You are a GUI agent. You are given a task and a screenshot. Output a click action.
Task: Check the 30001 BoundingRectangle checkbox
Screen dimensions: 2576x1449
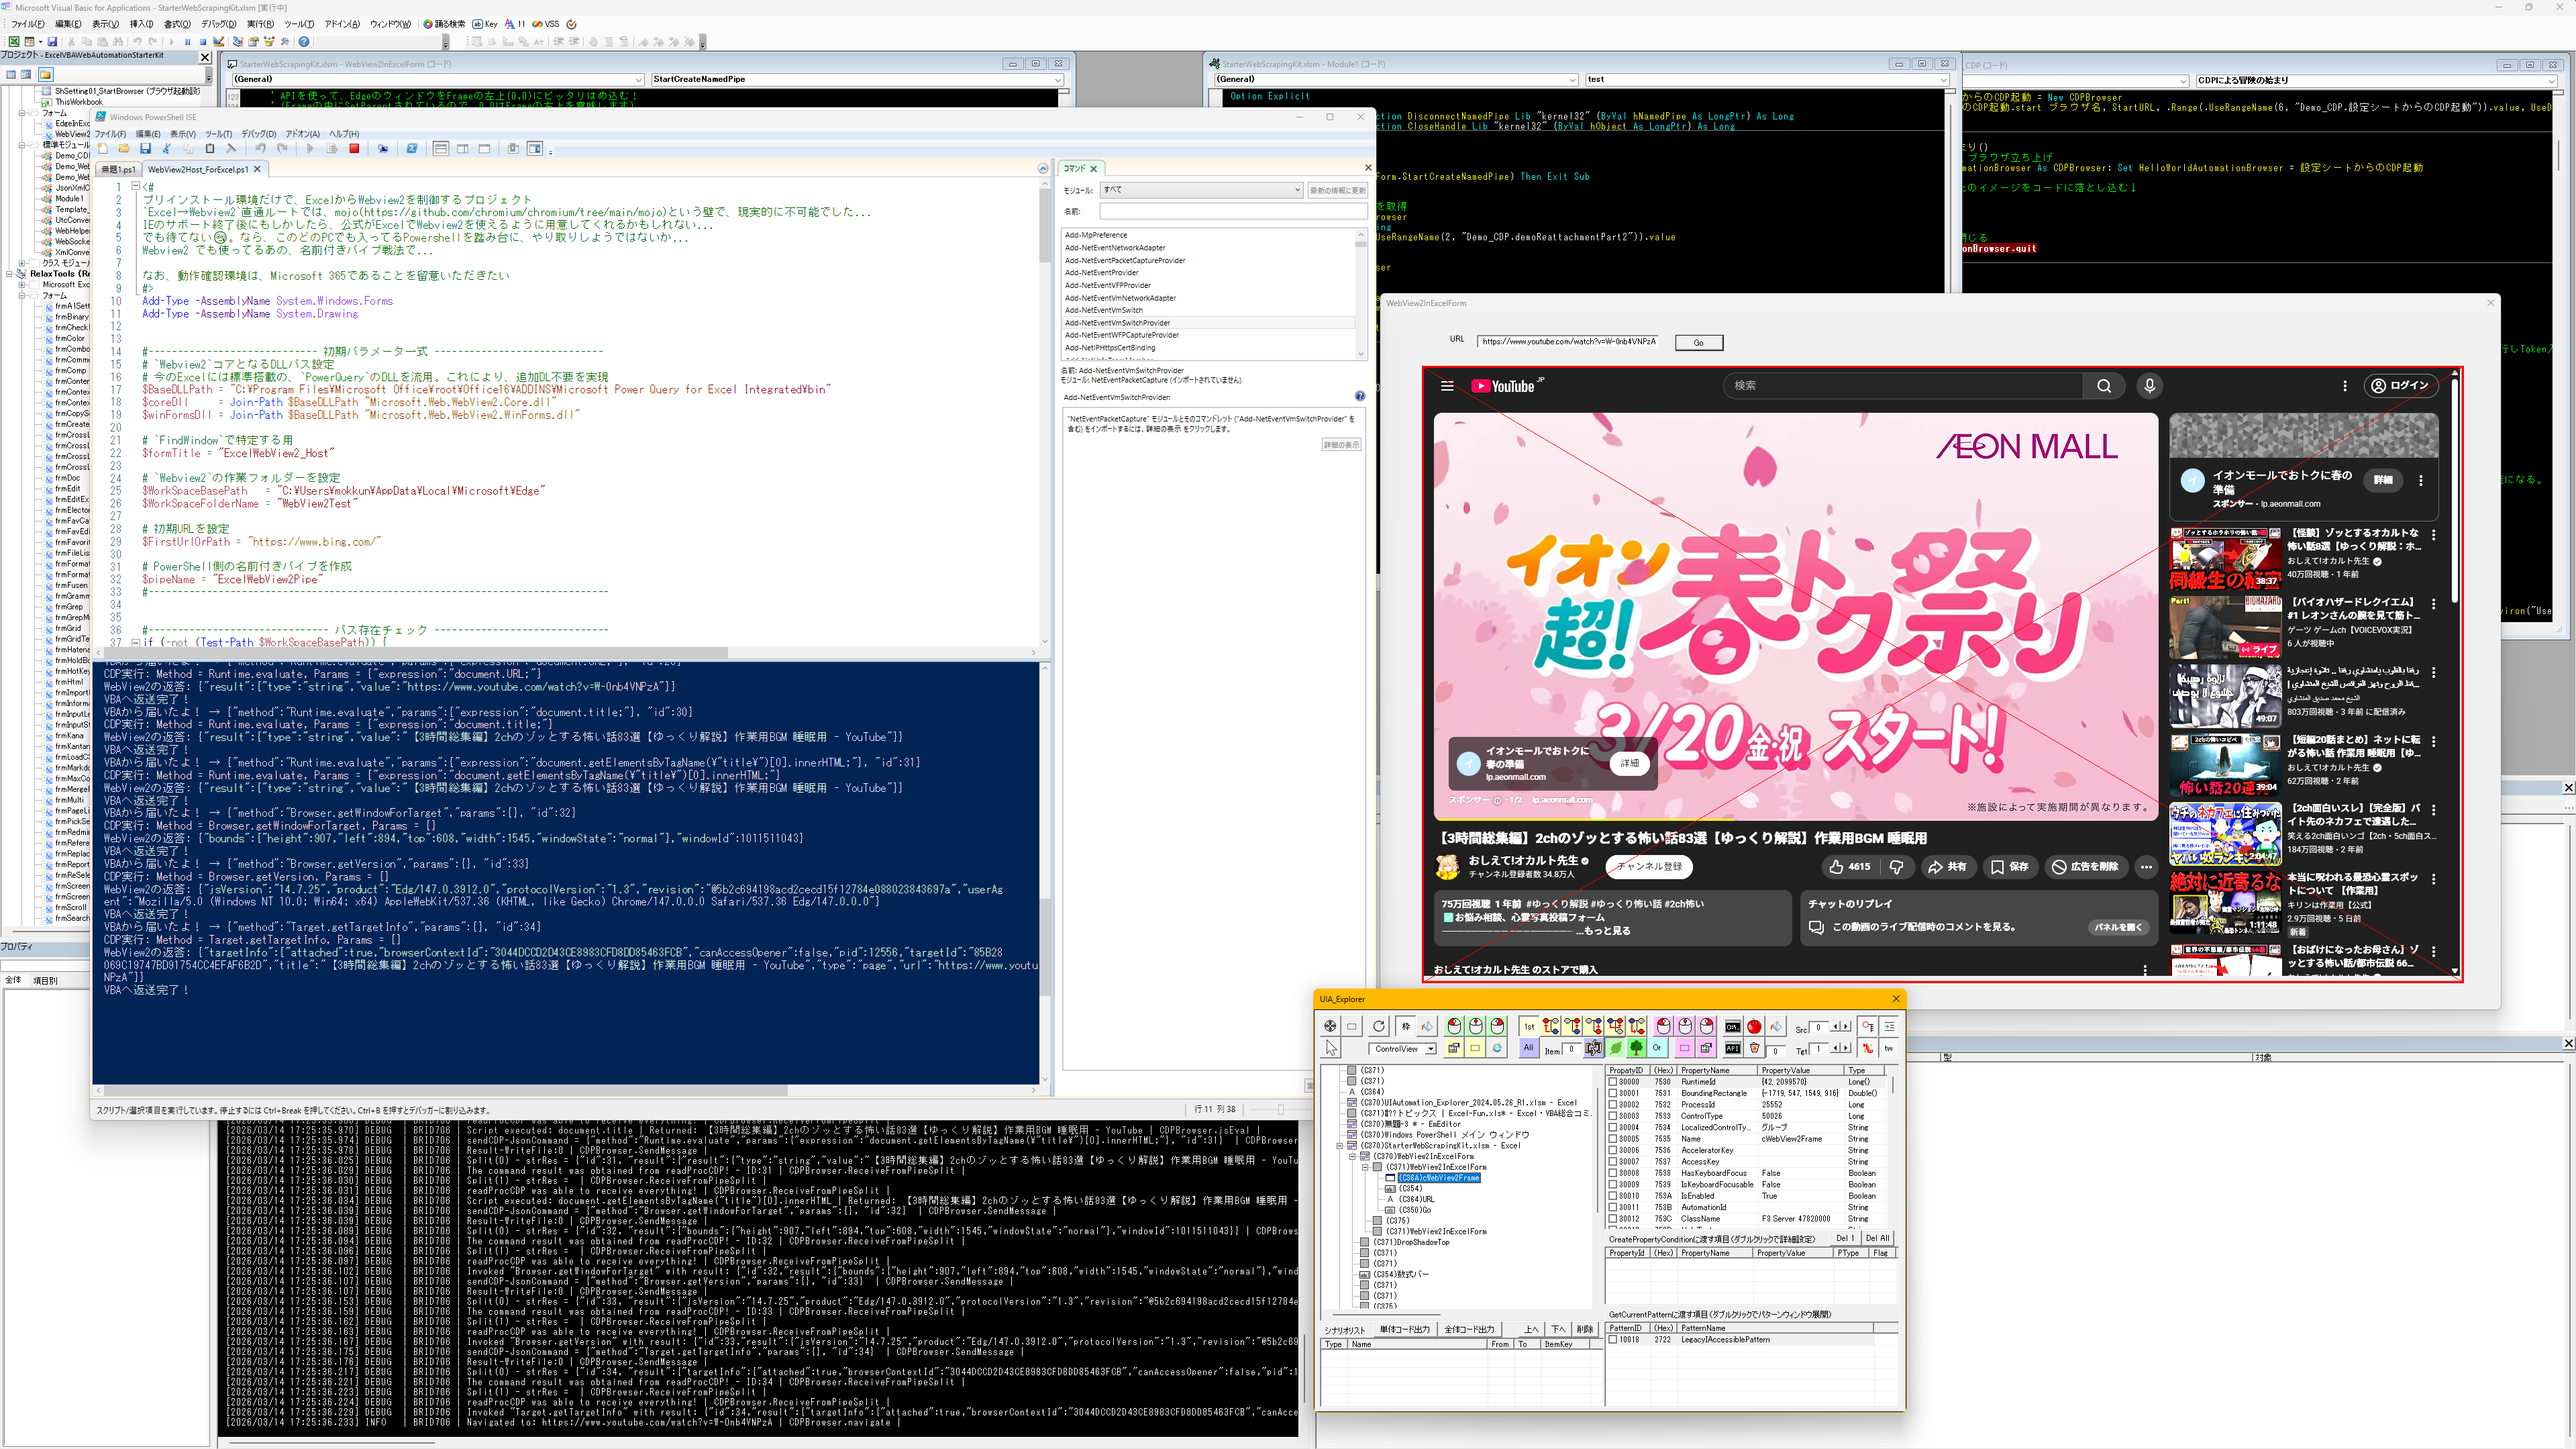[1612, 1093]
